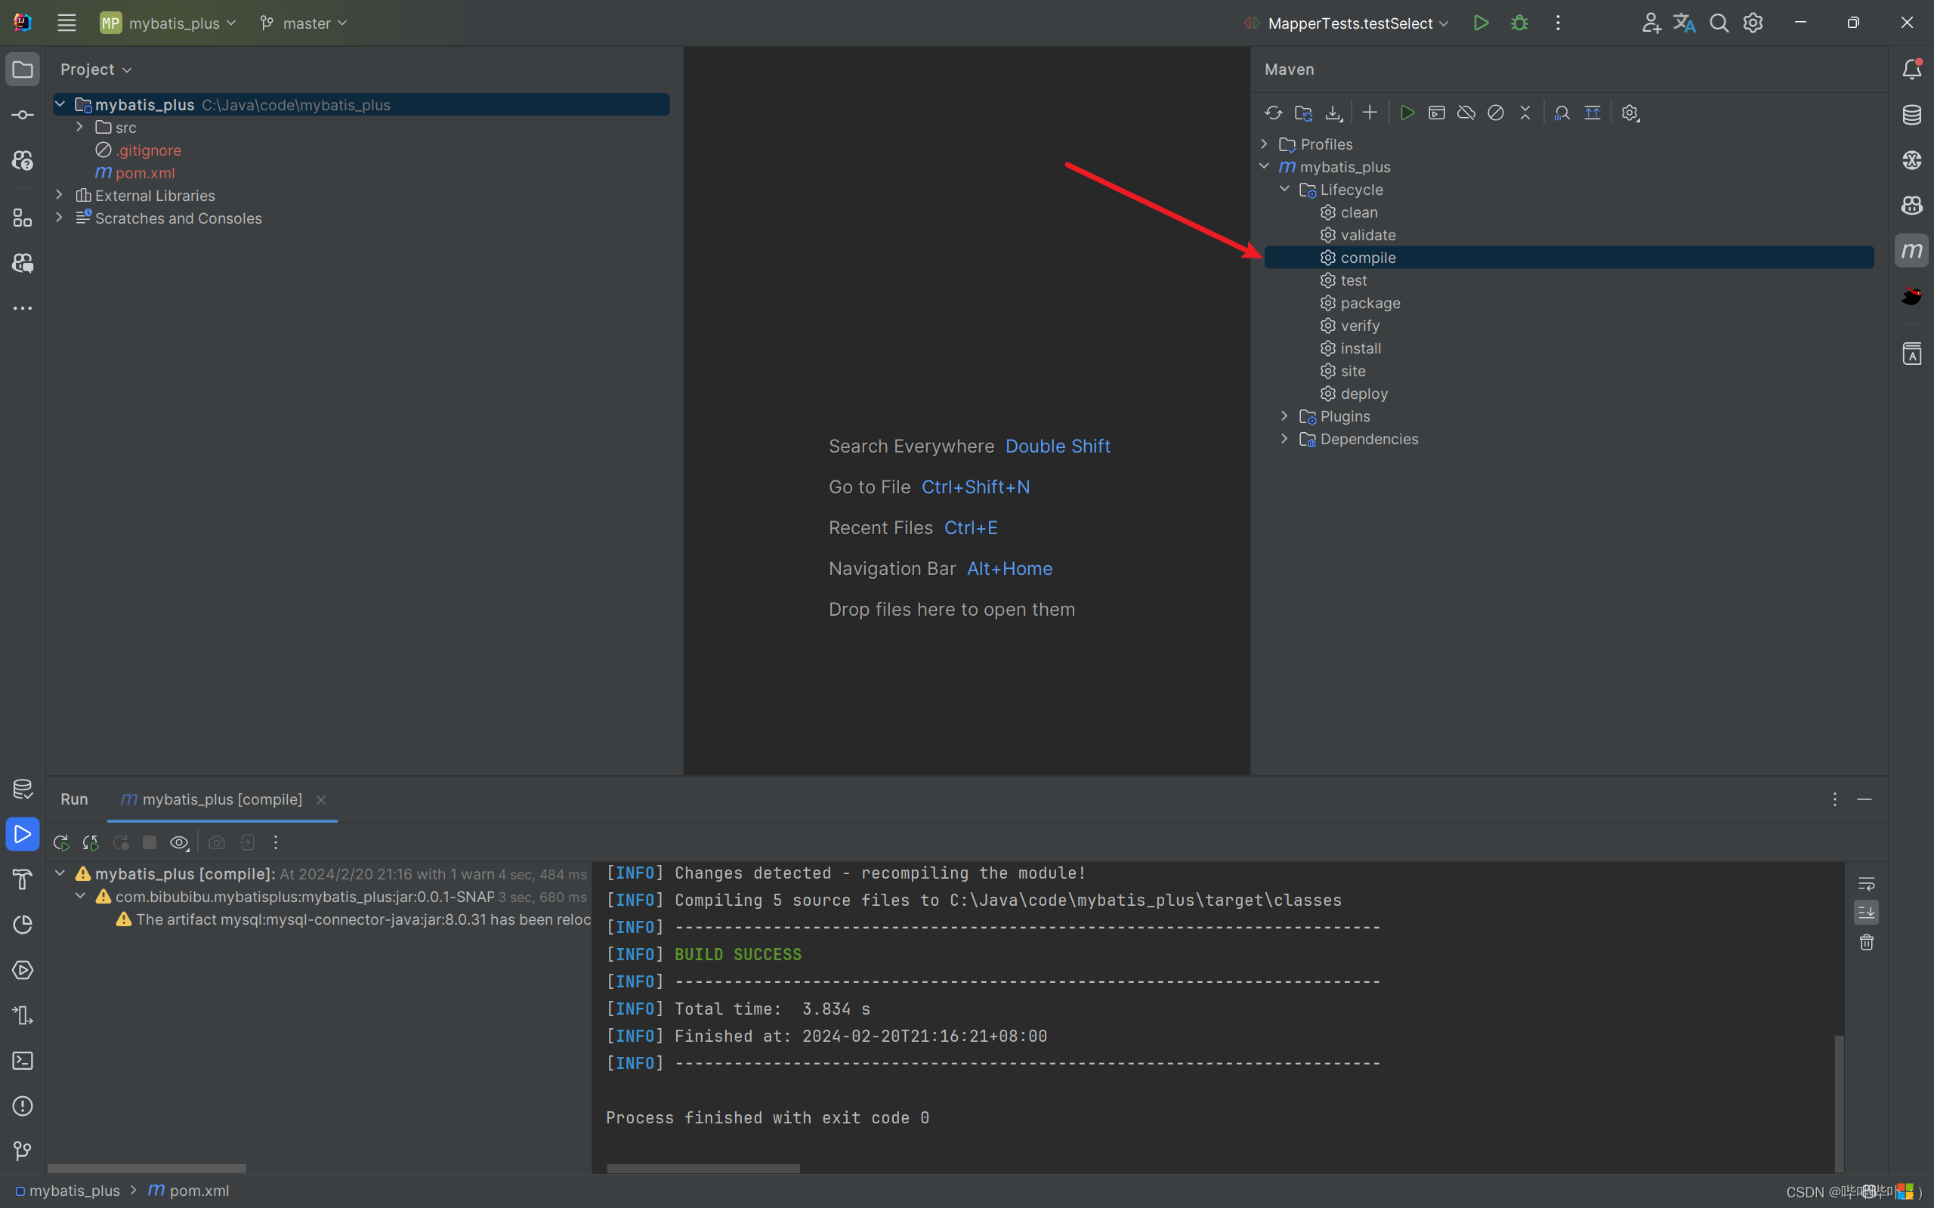
Task: Open the main hamburger menu
Action: click(66, 23)
